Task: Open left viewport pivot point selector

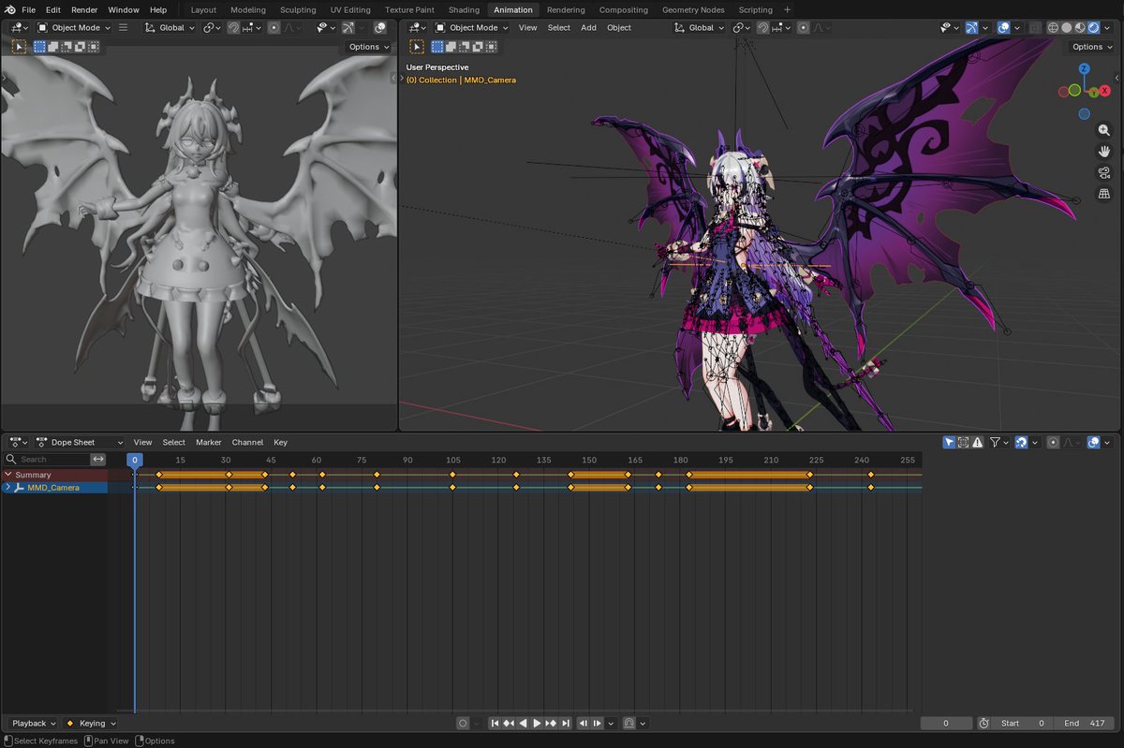Action: click(x=213, y=27)
